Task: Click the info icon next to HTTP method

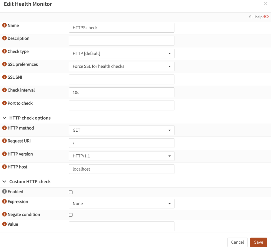Action: pyautogui.click(x=4, y=128)
